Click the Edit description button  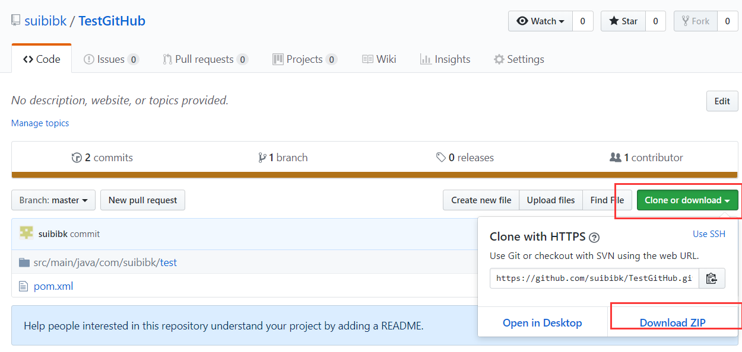(x=722, y=101)
